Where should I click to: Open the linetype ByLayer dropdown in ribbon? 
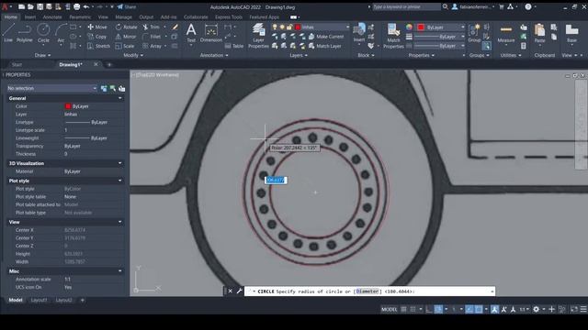pos(439,46)
